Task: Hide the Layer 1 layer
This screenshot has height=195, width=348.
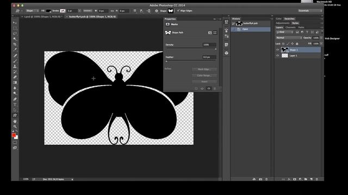Action: tap(277, 55)
